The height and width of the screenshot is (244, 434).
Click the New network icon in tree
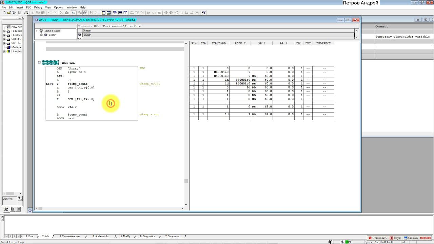pyautogui.click(x=9, y=27)
